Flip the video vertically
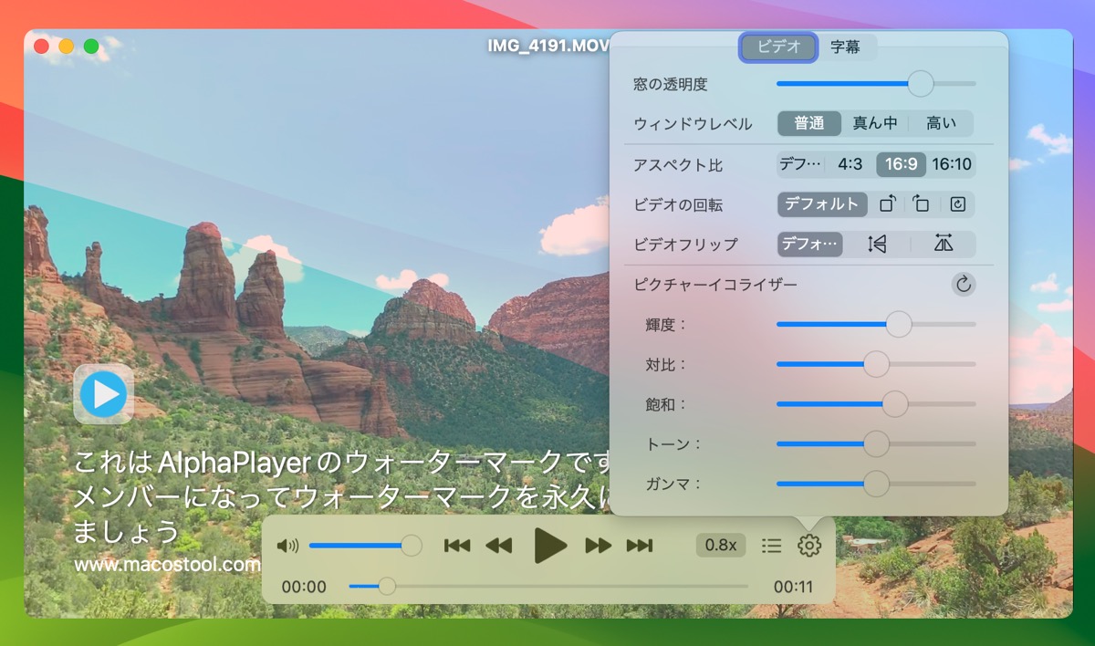1095x646 pixels. [x=876, y=244]
